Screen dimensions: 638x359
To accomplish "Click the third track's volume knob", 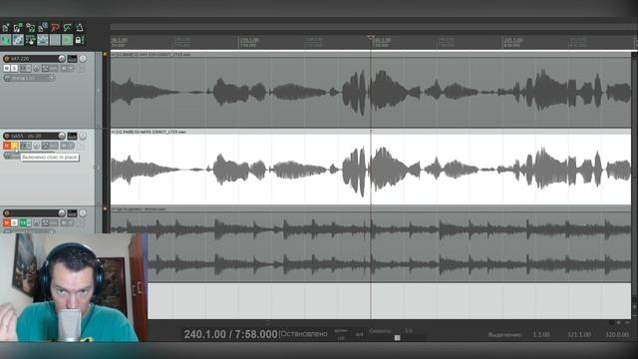I will [x=62, y=212].
